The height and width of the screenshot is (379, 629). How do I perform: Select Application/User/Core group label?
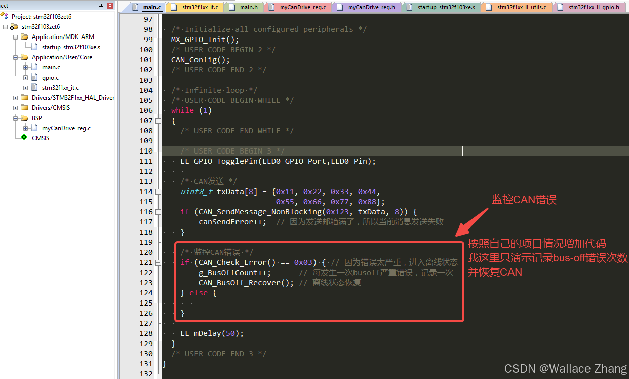point(62,57)
